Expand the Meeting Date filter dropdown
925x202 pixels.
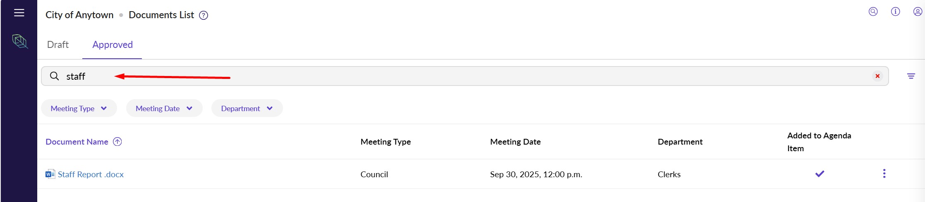[x=164, y=108]
